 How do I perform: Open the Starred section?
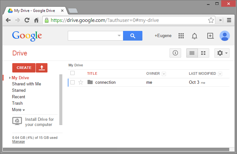(x=19, y=90)
